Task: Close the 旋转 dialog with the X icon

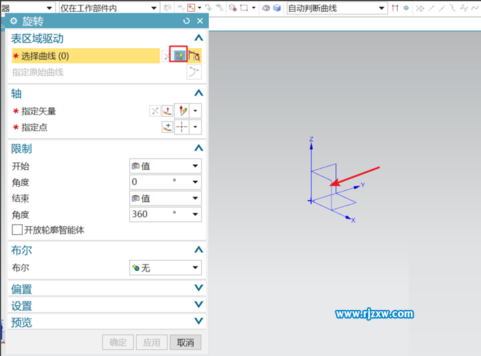Action: click(200, 21)
